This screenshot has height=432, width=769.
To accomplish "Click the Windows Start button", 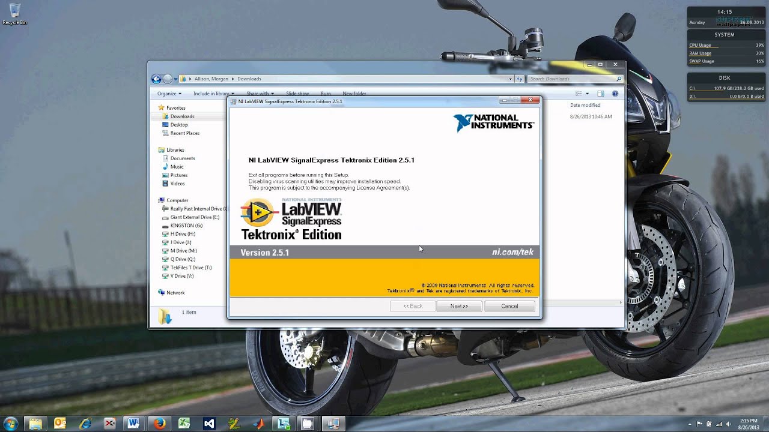I will click(12, 424).
